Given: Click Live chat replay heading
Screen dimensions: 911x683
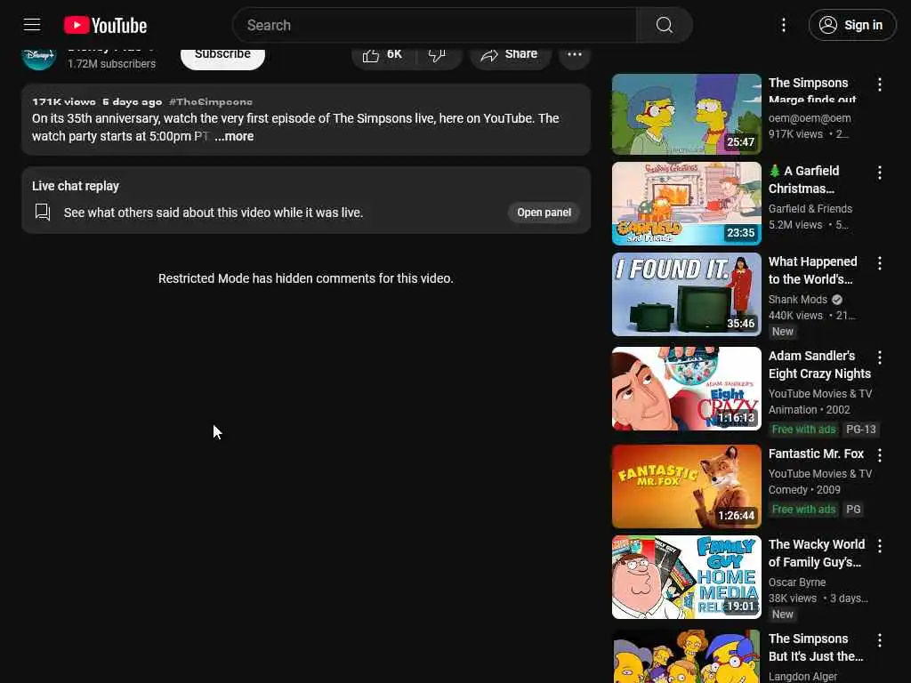Looking at the screenshot, I should coord(76,187).
